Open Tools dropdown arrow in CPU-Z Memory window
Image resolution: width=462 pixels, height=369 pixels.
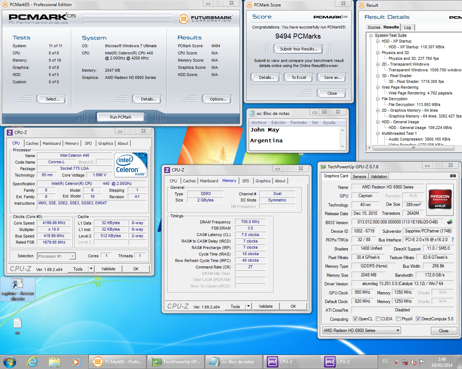coord(248,306)
